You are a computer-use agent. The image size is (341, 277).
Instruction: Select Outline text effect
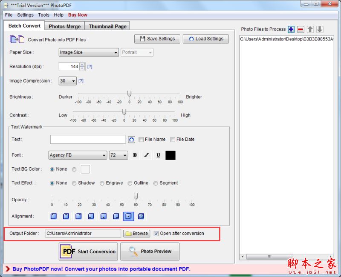coord(130,183)
